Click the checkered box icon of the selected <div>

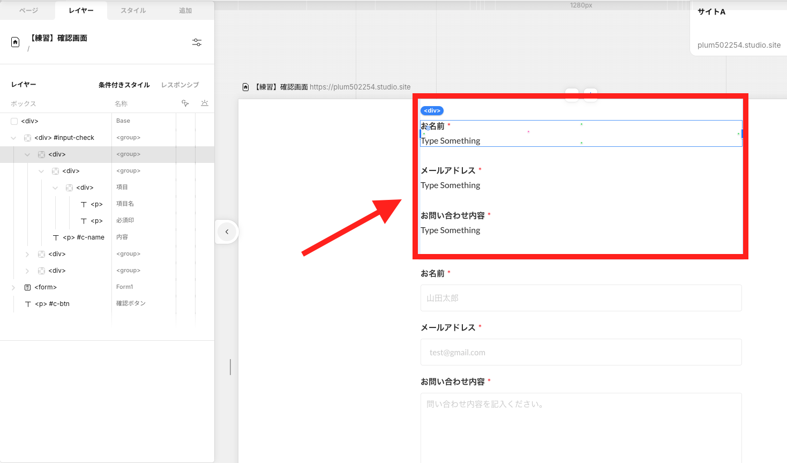tap(41, 154)
